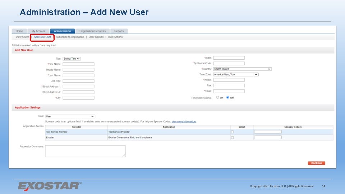The image size is (345, 194).
Task: Select Restricted Access Off radio button
Action: click(228, 97)
